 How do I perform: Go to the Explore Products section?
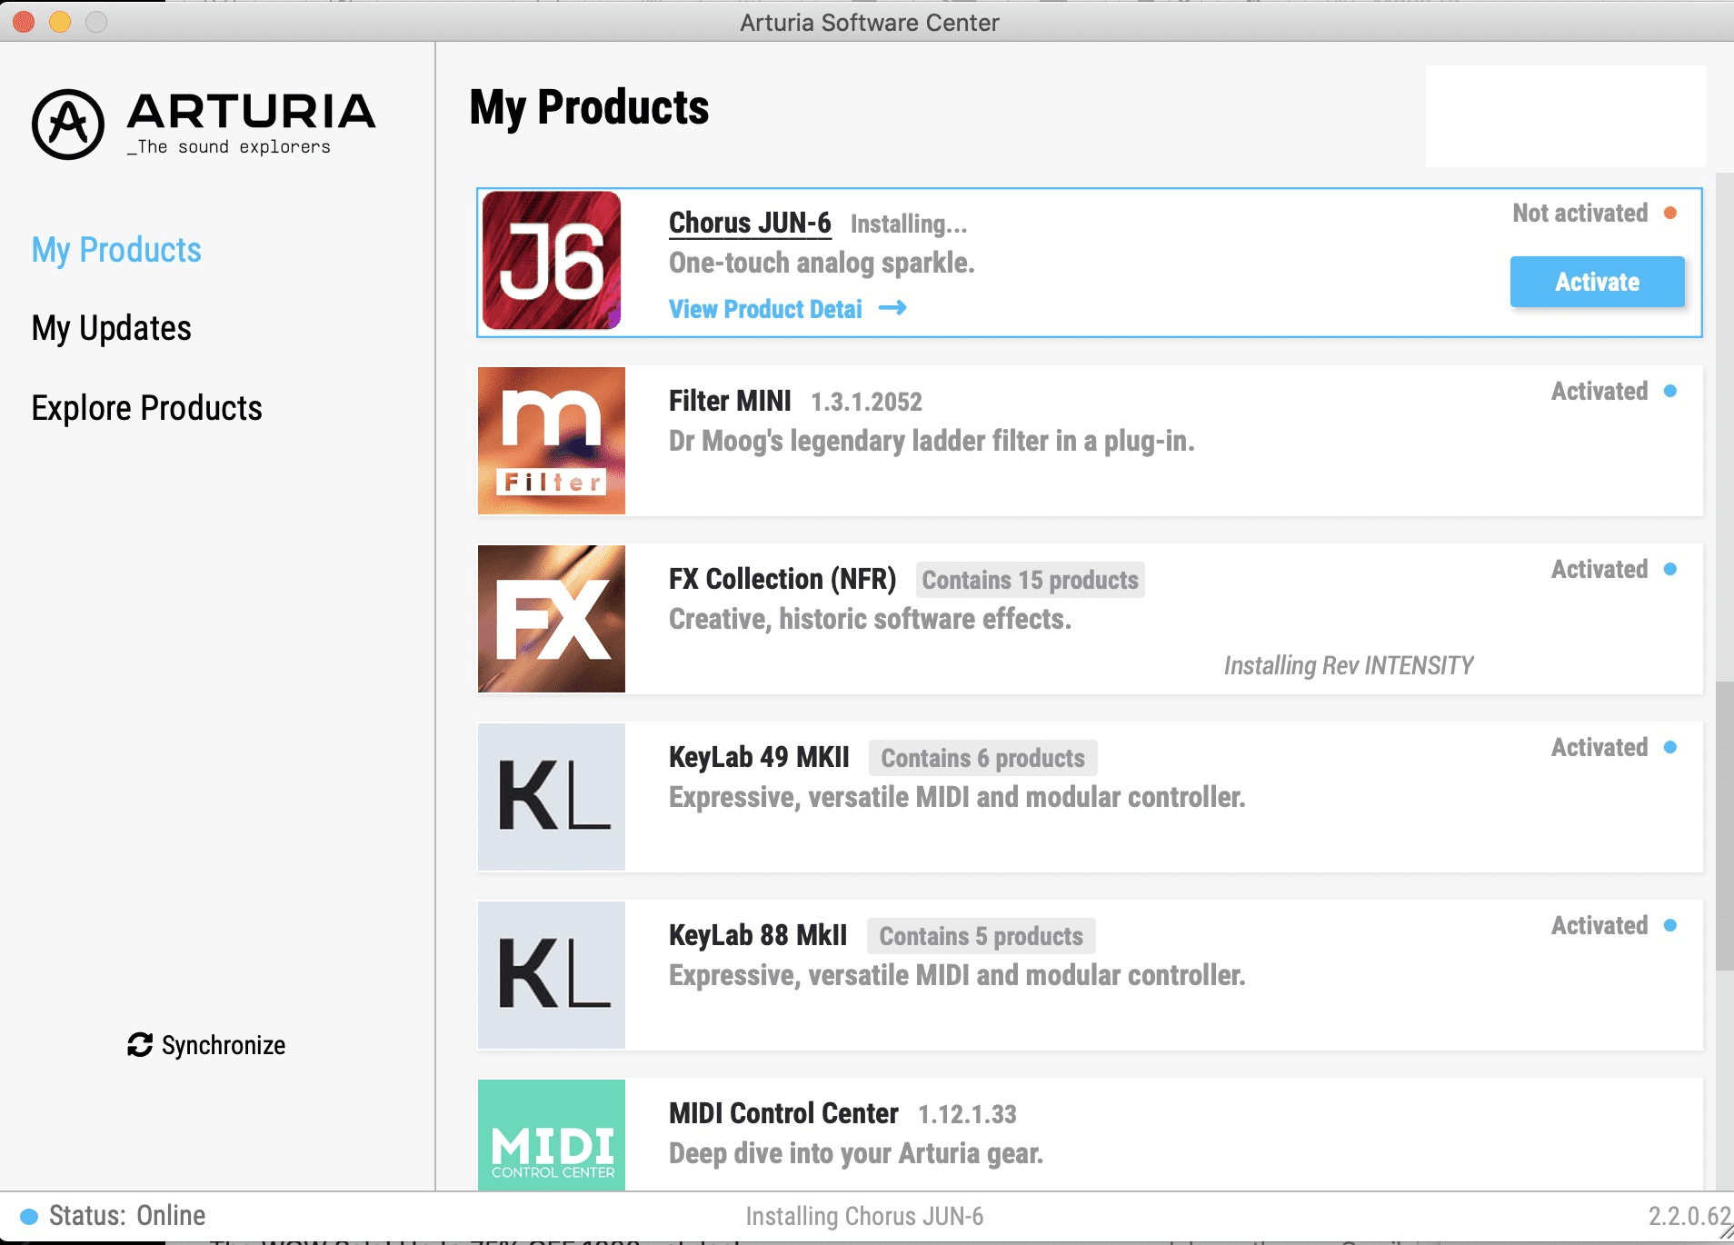coord(147,408)
